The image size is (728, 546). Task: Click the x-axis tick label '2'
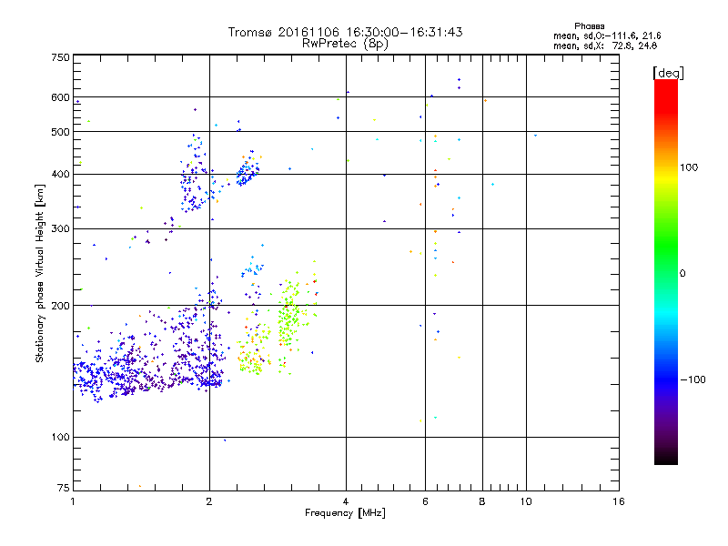(209, 501)
